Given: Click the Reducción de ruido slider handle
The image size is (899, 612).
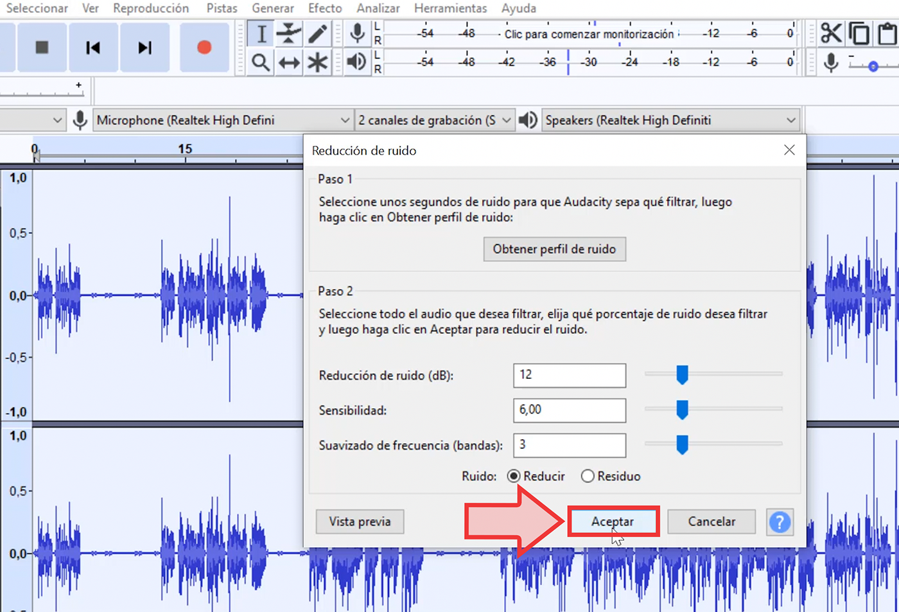Looking at the screenshot, I should (682, 374).
